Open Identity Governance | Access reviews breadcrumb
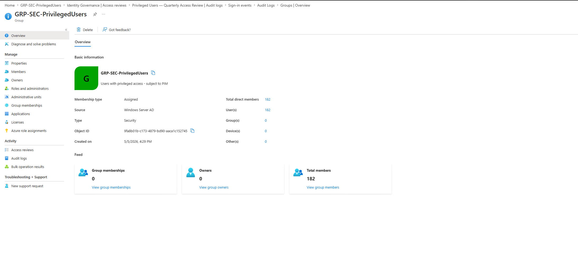The width and height of the screenshot is (578, 262). [97, 5]
